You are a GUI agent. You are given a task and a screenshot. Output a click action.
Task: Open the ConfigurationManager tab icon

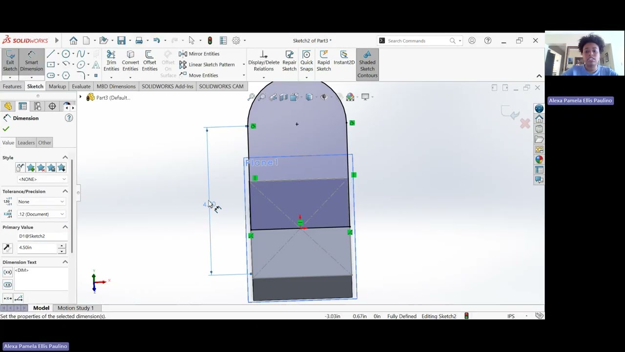[38, 106]
